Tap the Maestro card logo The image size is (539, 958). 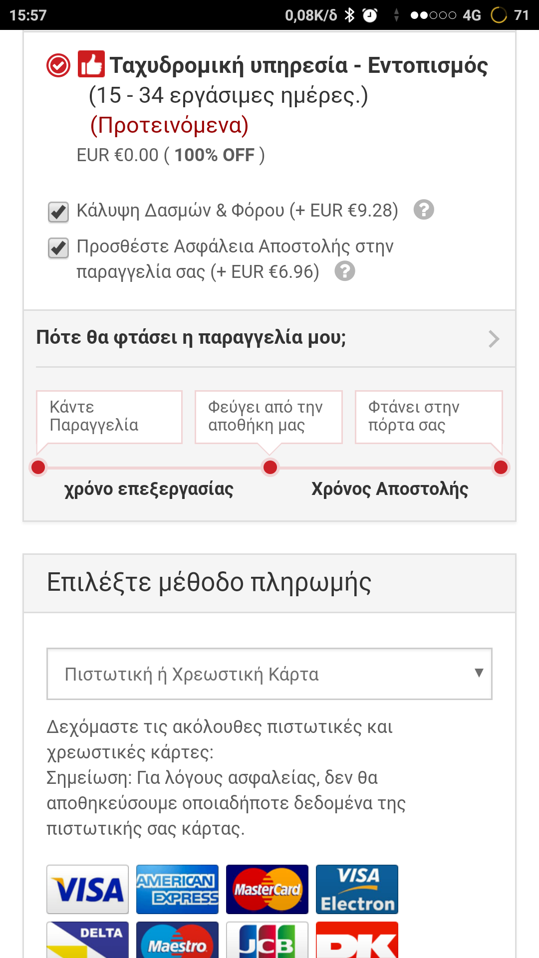click(x=177, y=941)
